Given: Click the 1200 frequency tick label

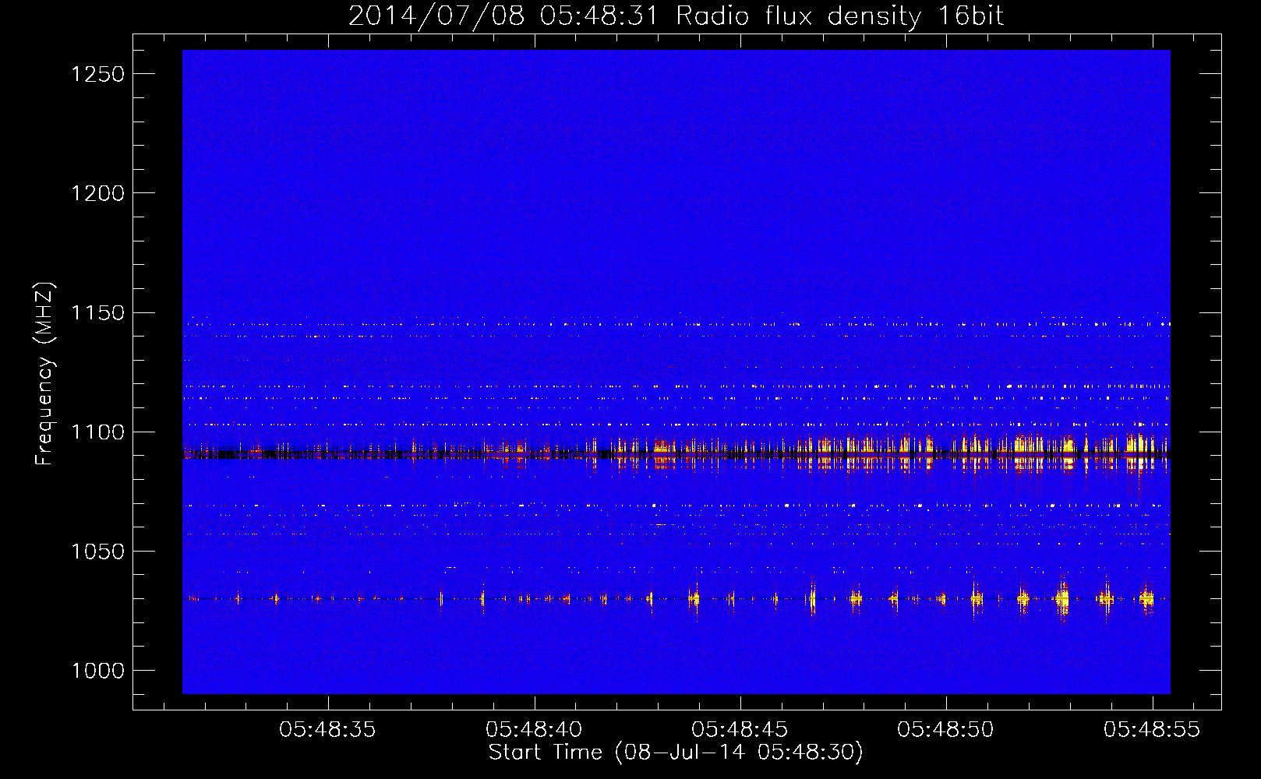Looking at the screenshot, I should (97, 193).
